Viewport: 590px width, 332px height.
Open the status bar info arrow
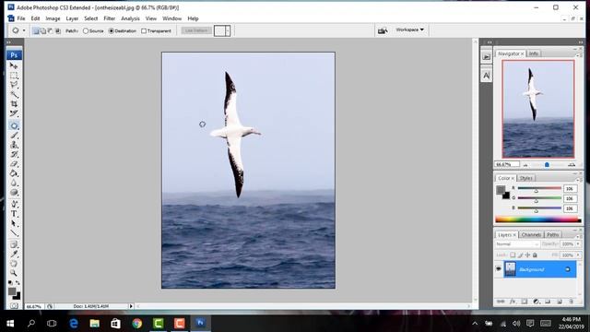click(x=131, y=306)
